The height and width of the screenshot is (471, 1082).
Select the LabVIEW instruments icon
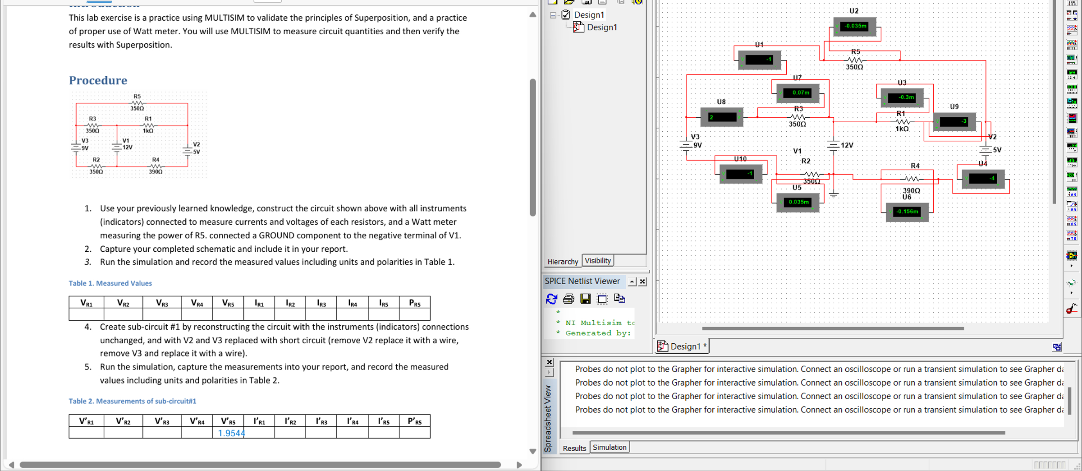(x=1072, y=255)
